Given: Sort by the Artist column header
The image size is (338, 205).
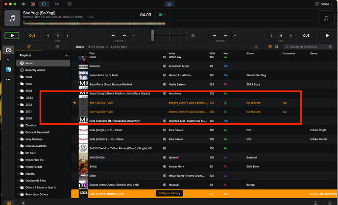Looking at the screenshot, I should (x=172, y=53).
